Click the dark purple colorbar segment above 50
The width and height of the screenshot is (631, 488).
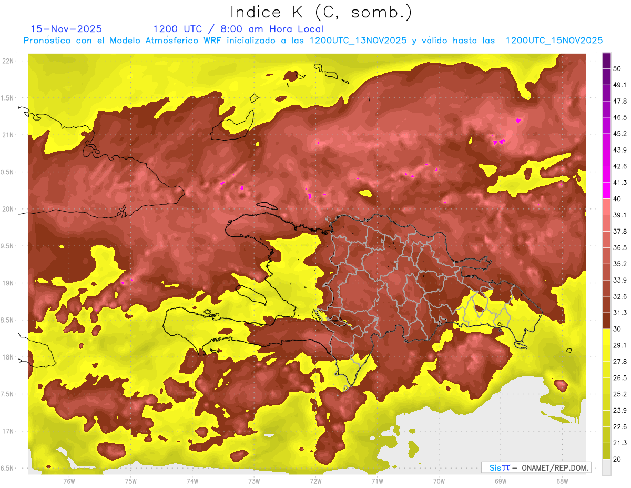click(606, 61)
